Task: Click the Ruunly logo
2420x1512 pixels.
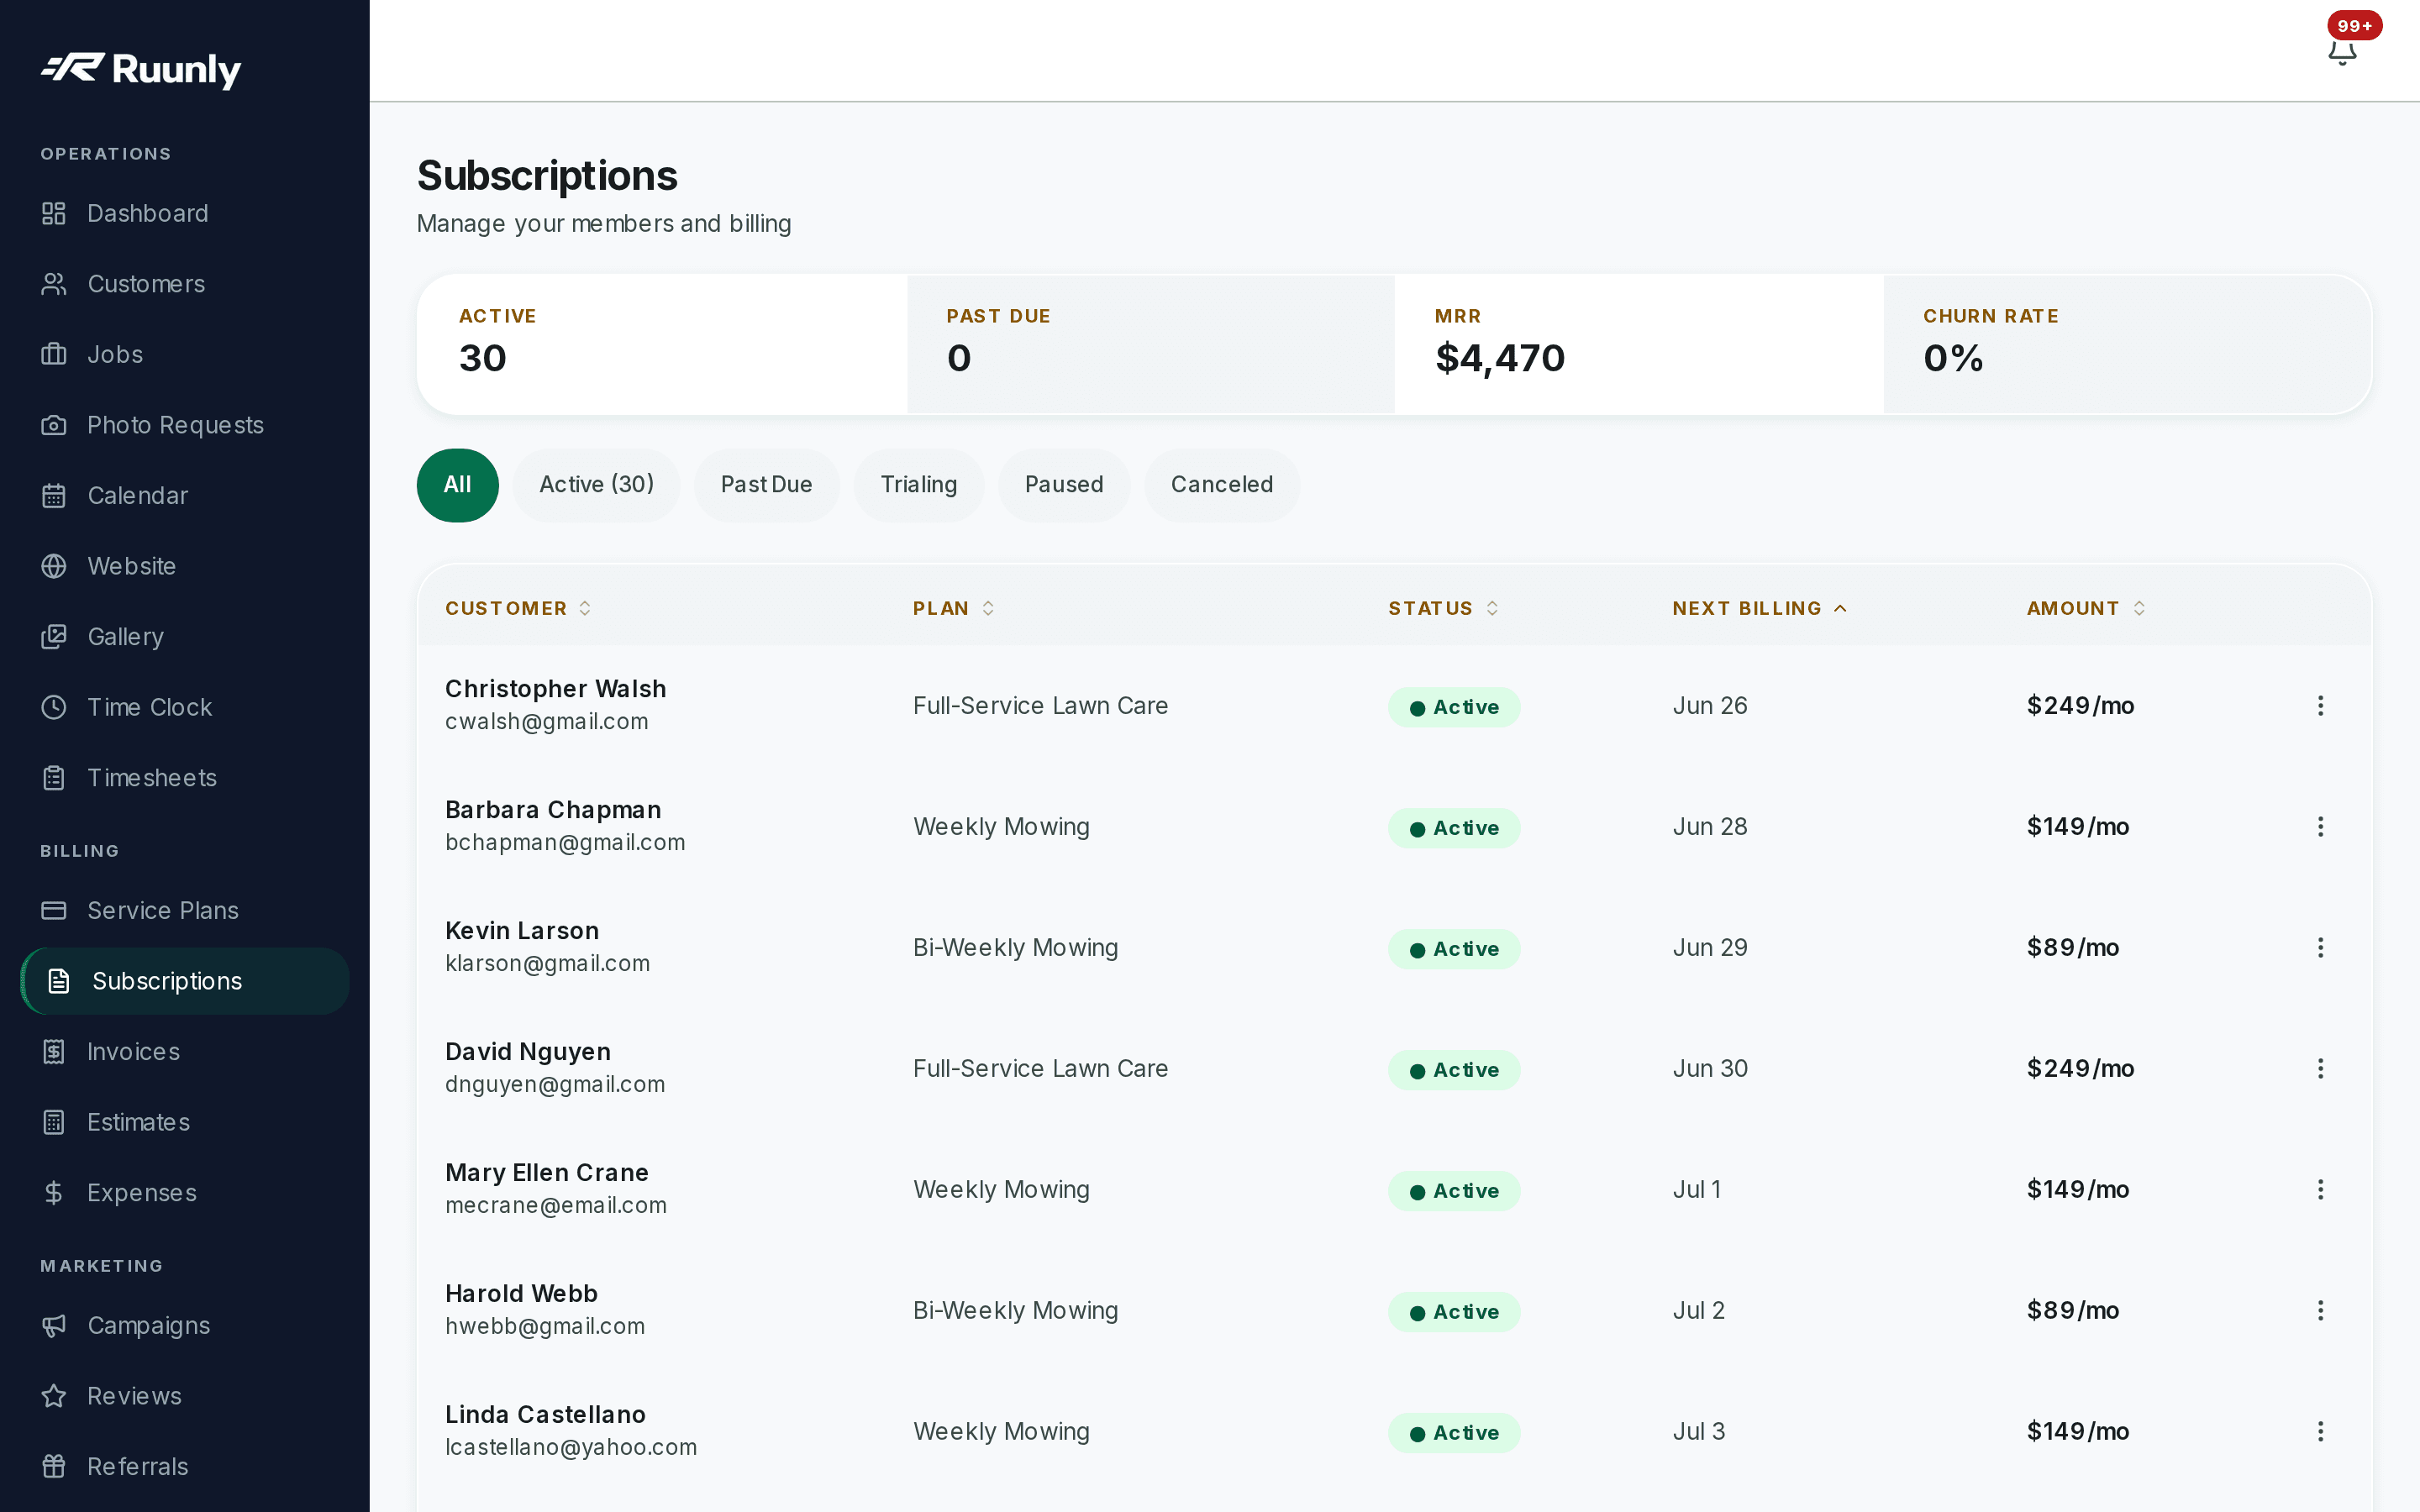Action: pos(141,69)
